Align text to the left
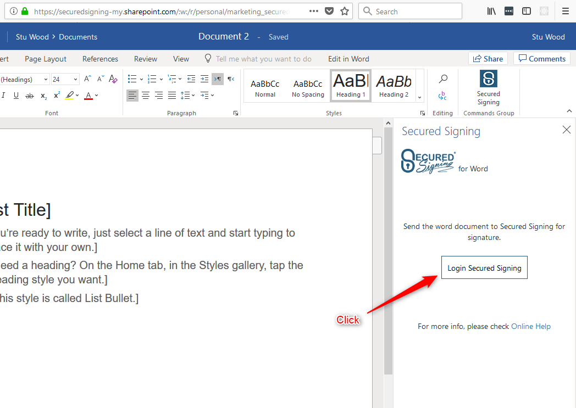This screenshot has width=576, height=408. coord(132,96)
